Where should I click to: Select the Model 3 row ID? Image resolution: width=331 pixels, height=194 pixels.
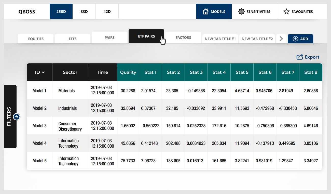[39, 126]
